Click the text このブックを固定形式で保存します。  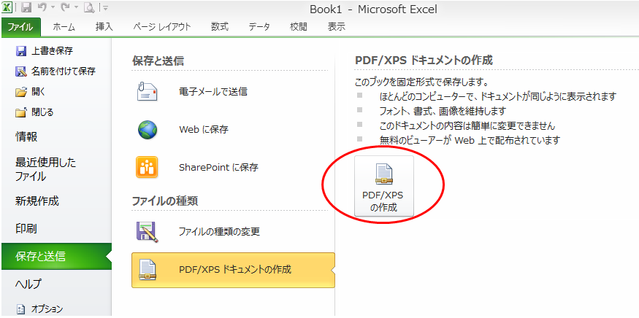click(422, 82)
